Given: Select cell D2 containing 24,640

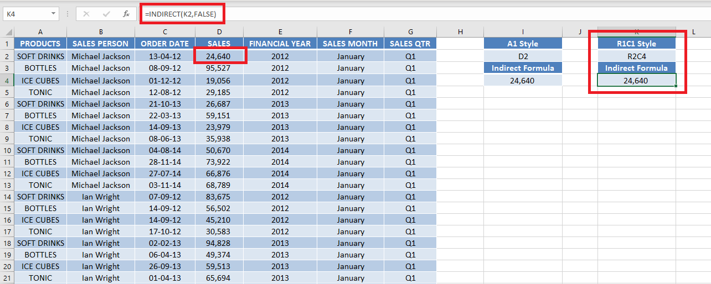Looking at the screenshot, I should 219,56.
